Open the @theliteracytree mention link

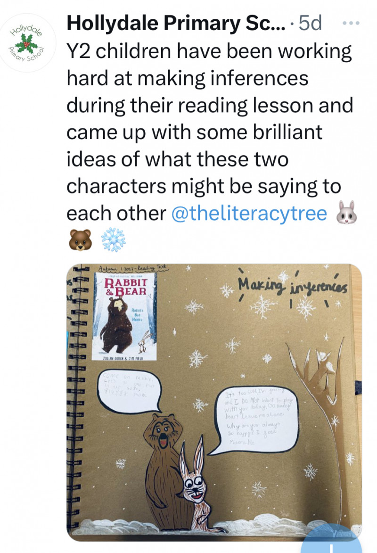click(x=249, y=214)
